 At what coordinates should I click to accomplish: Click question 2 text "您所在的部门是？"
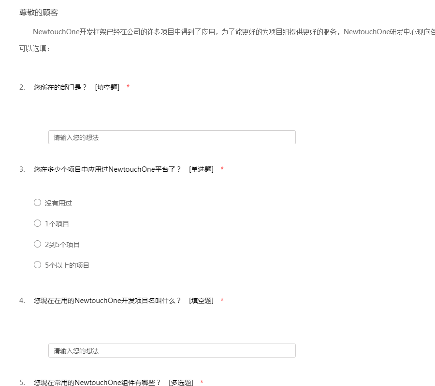pos(60,87)
